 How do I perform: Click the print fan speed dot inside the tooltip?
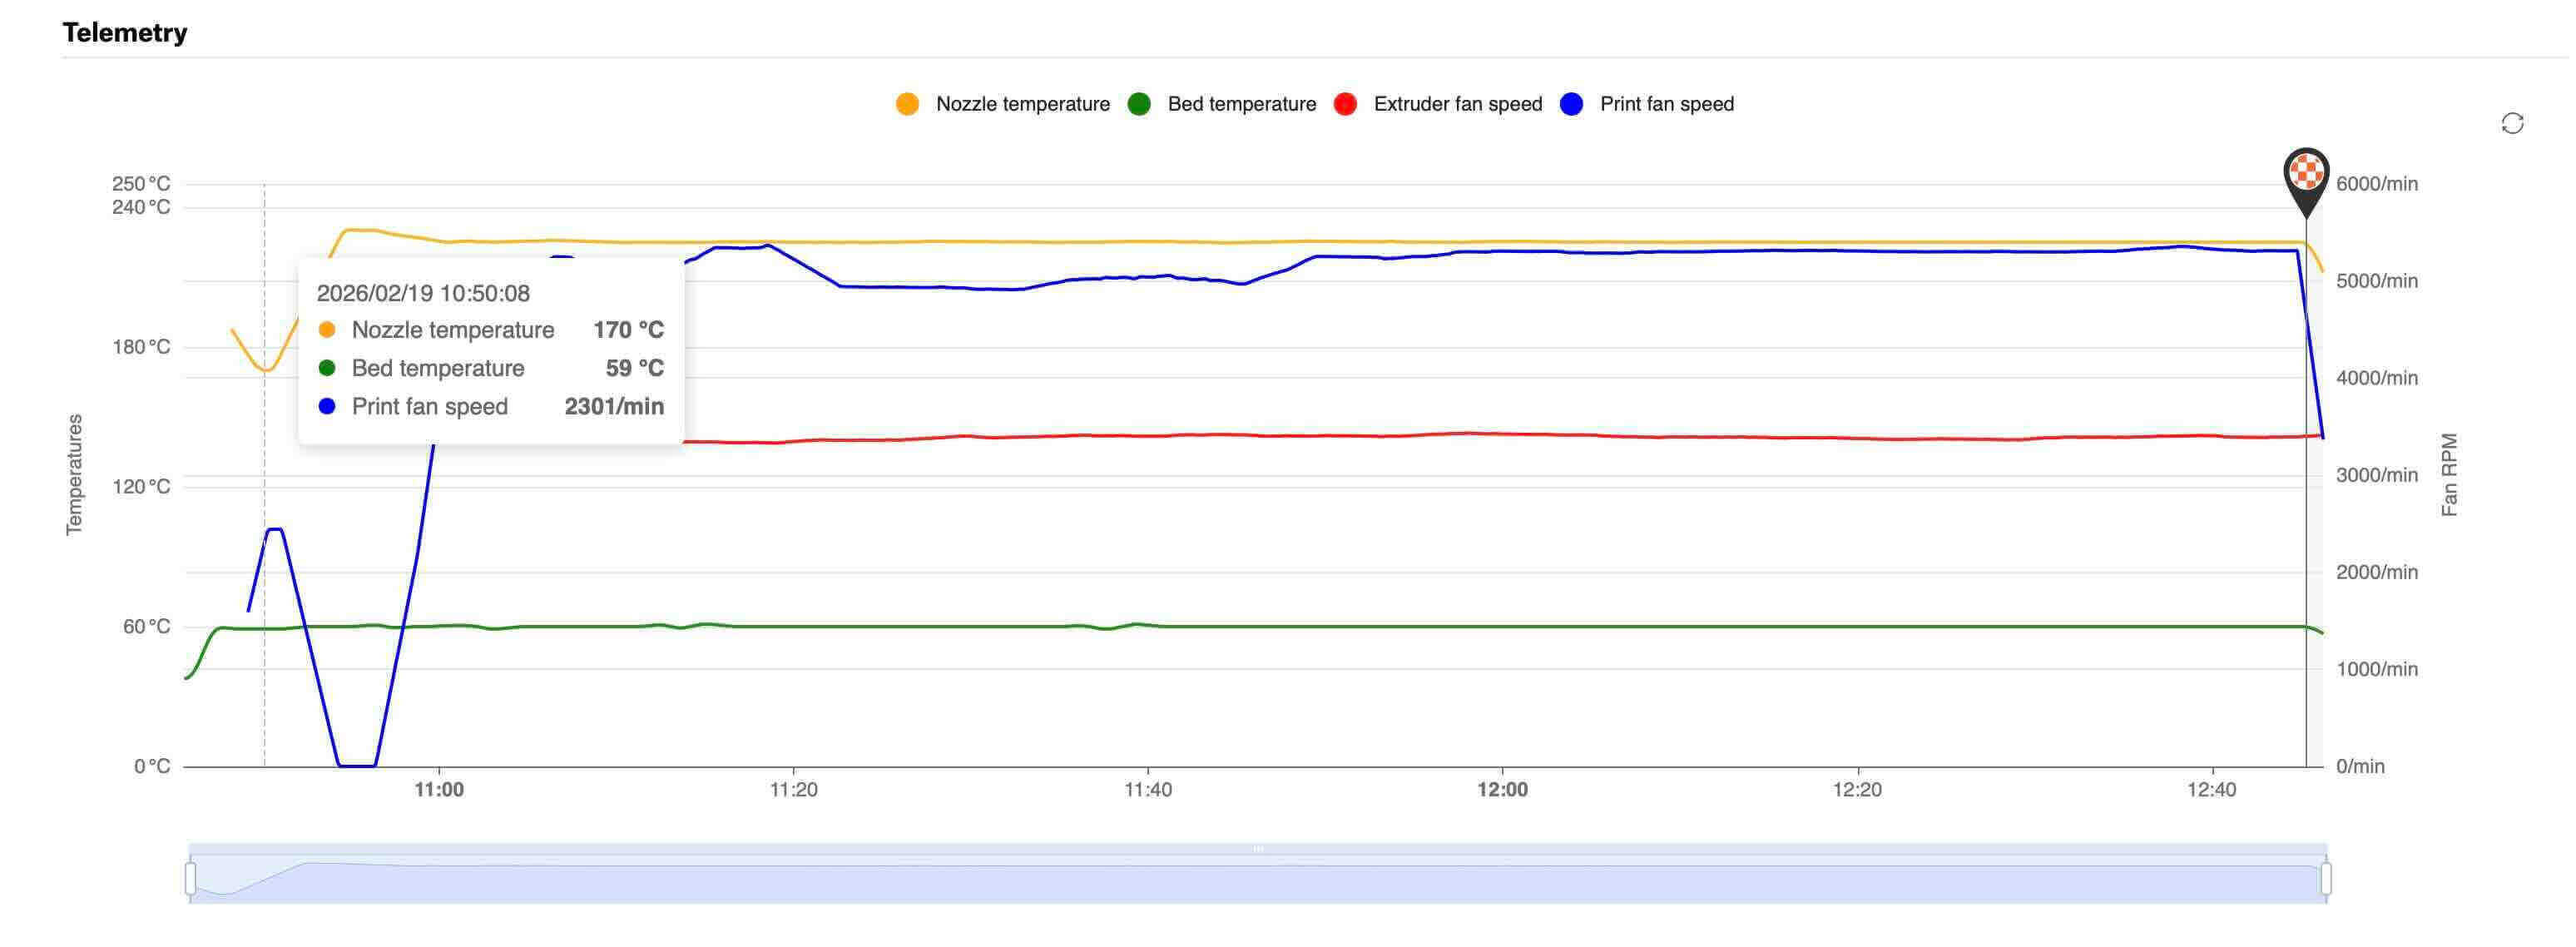click(x=328, y=406)
